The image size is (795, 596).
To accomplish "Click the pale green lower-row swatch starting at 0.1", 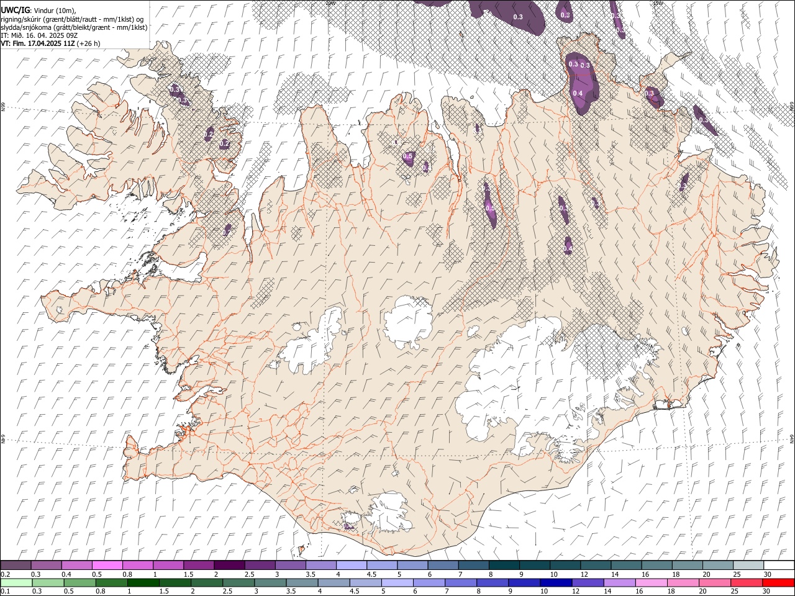I will click(x=16, y=583).
